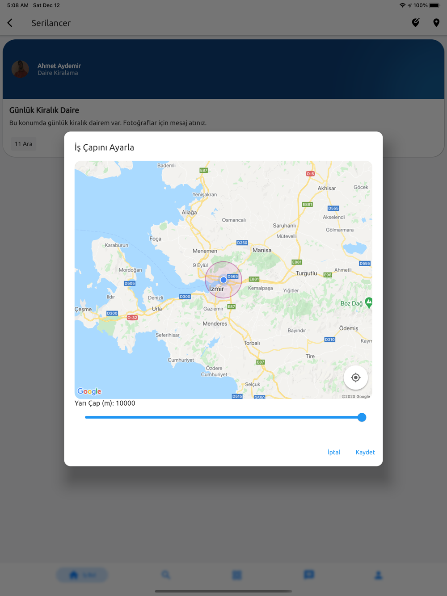The width and height of the screenshot is (447, 596).
Task: Tap the black location pin icon in header
Action: tap(436, 23)
